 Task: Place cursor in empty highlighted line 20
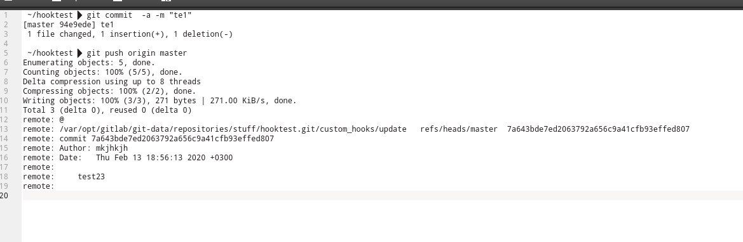[x=382, y=195]
